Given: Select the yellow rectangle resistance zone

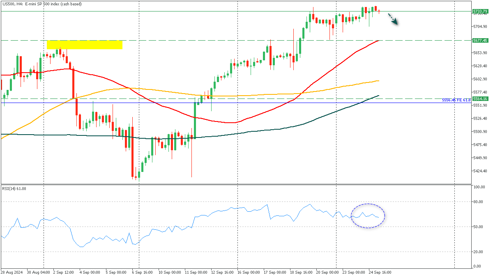Looking at the screenshot, I should (x=84, y=45).
